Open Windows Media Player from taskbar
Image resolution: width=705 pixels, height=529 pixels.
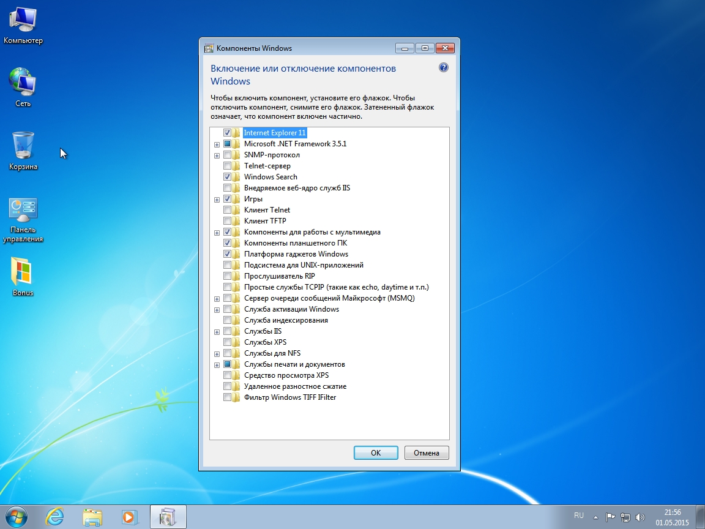tap(129, 516)
